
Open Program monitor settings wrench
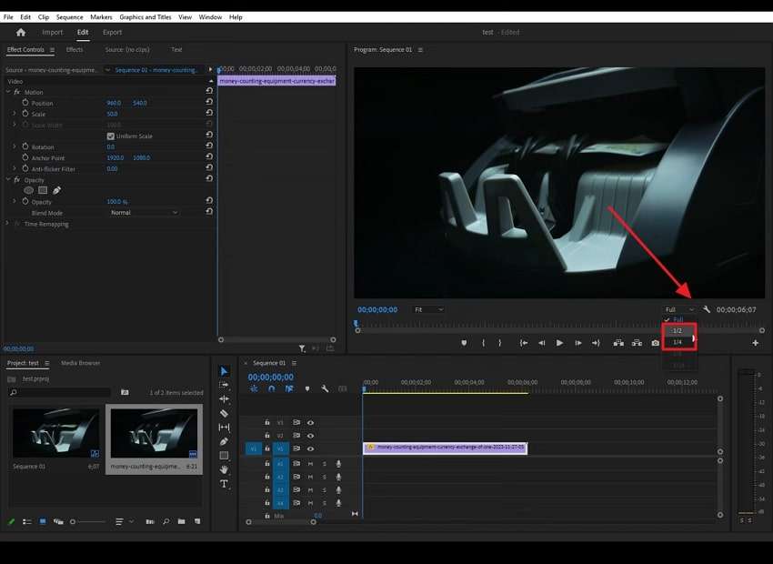click(707, 309)
